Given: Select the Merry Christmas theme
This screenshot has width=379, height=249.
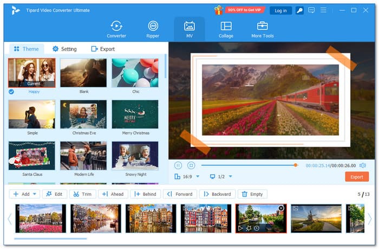Looking at the screenshot, I should (x=135, y=114).
